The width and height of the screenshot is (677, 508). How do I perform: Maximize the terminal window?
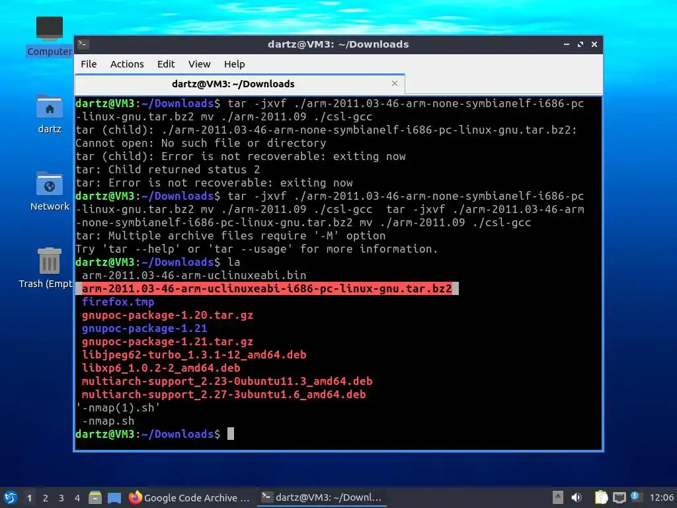(580, 44)
